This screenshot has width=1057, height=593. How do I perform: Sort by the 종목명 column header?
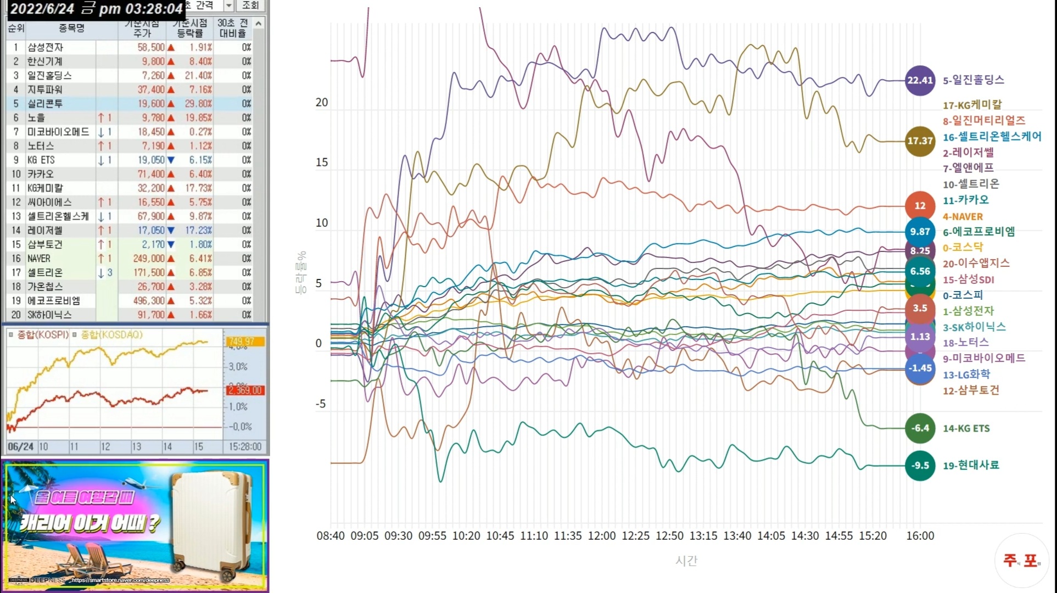coord(71,28)
